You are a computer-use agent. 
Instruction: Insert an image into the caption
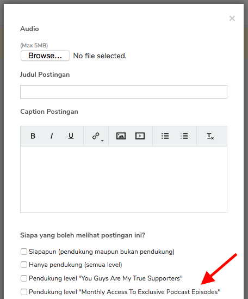pos(121,136)
